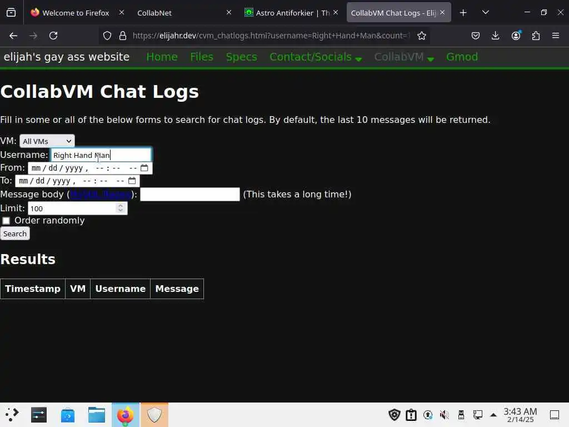This screenshot has height=427, width=569.
Task: Open the Home link in site navigation
Action: click(x=162, y=57)
